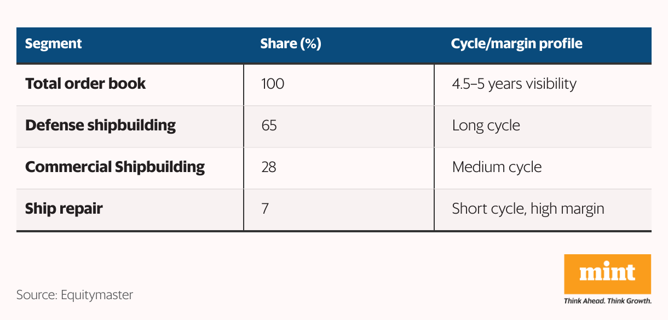The image size is (668, 320).
Task: Click the 'Think Ahead. Think Growth.' tagline
Action: pos(607,301)
